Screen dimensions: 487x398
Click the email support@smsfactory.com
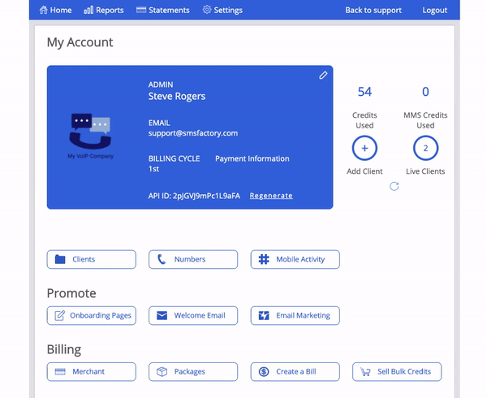[x=193, y=133]
